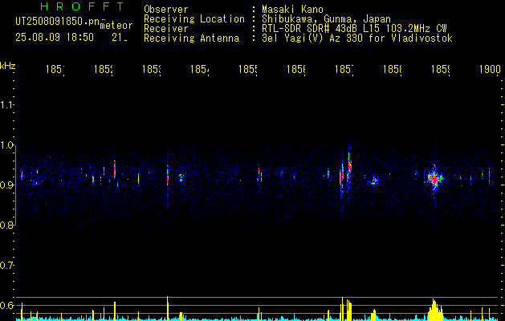Click the large meteor echo burst near 1859
Screen dimensions: 505x321
(435, 178)
